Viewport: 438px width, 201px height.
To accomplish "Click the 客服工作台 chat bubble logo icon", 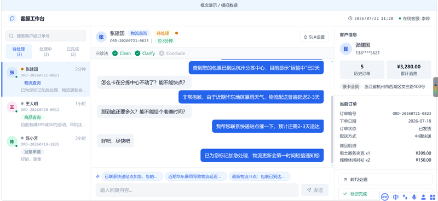I will tap(12, 19).
